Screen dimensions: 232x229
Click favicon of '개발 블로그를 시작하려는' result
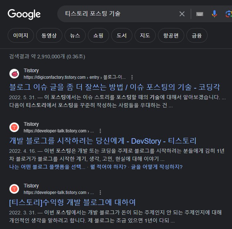[x=14, y=127]
